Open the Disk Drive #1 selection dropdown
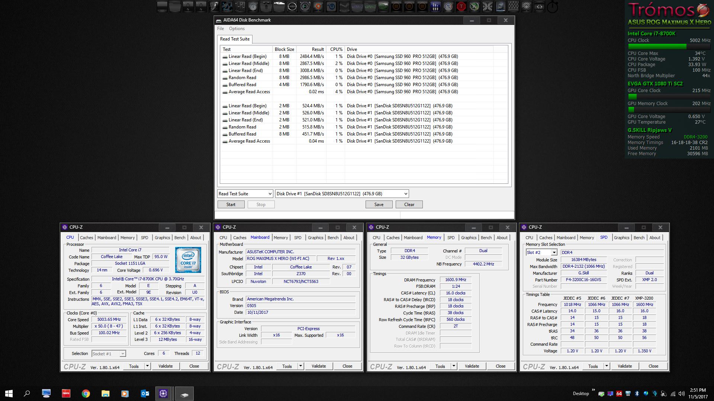This screenshot has height=401, width=714. [405, 194]
